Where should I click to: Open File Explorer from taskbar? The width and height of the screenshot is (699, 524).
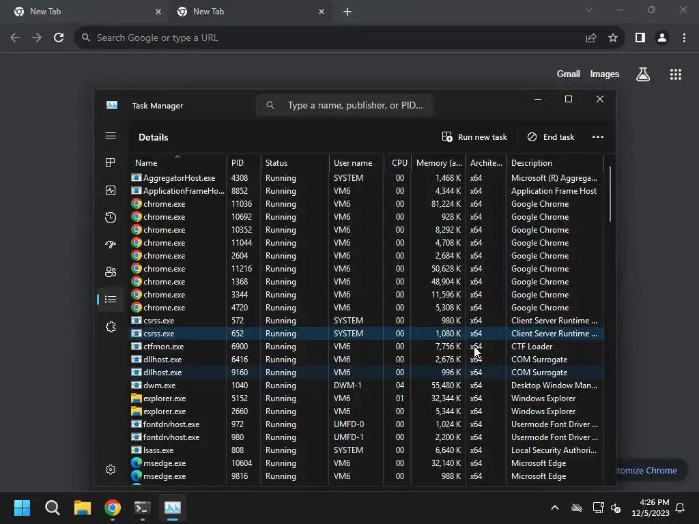(83, 508)
